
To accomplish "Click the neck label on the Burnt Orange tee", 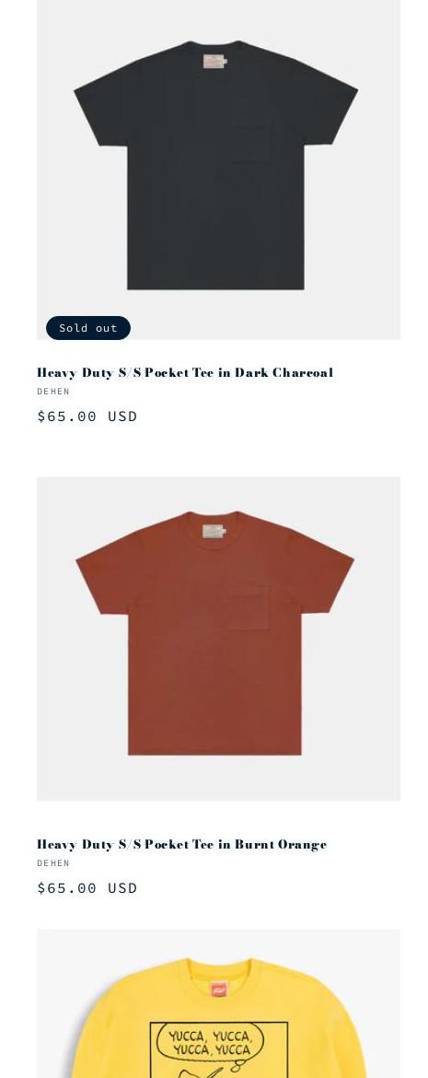I will tap(214, 531).
